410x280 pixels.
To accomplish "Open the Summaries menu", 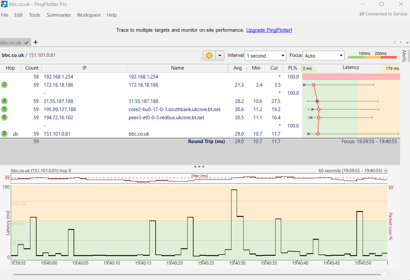I will 58,15.
